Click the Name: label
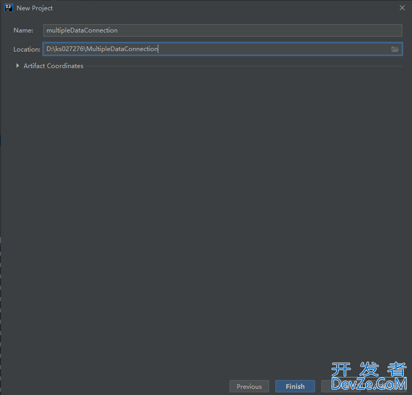Screen dimensions: 412x395 (x=23, y=30)
